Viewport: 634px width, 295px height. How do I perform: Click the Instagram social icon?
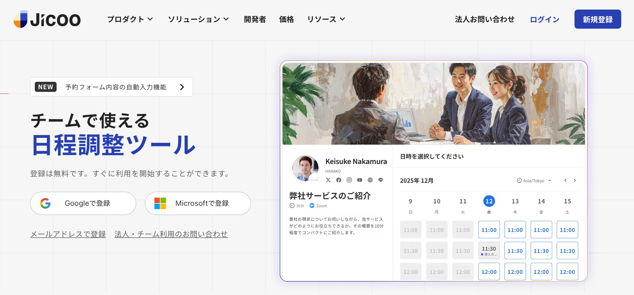[349, 180]
